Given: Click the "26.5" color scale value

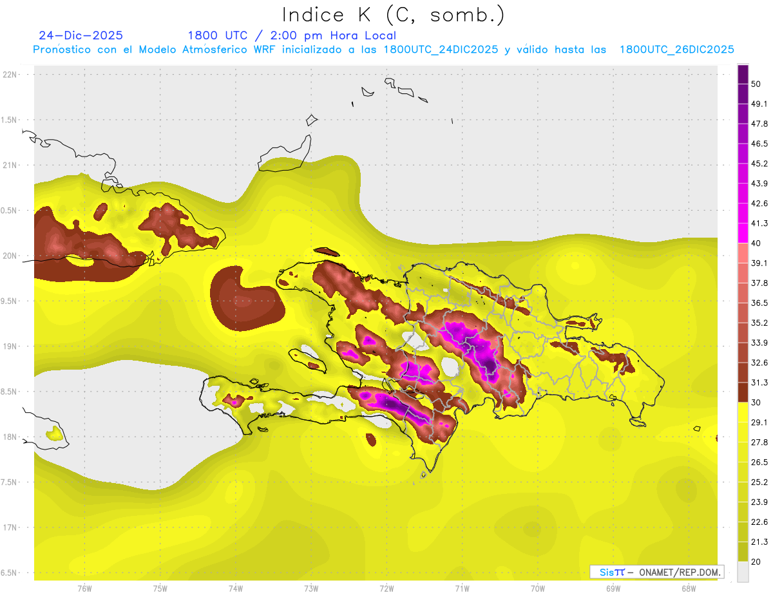Looking at the screenshot, I should (759, 462).
